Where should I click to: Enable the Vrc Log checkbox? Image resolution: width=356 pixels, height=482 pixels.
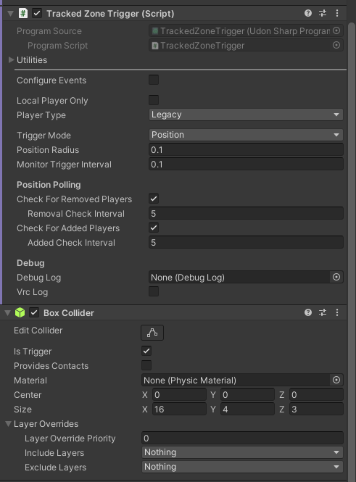154,291
